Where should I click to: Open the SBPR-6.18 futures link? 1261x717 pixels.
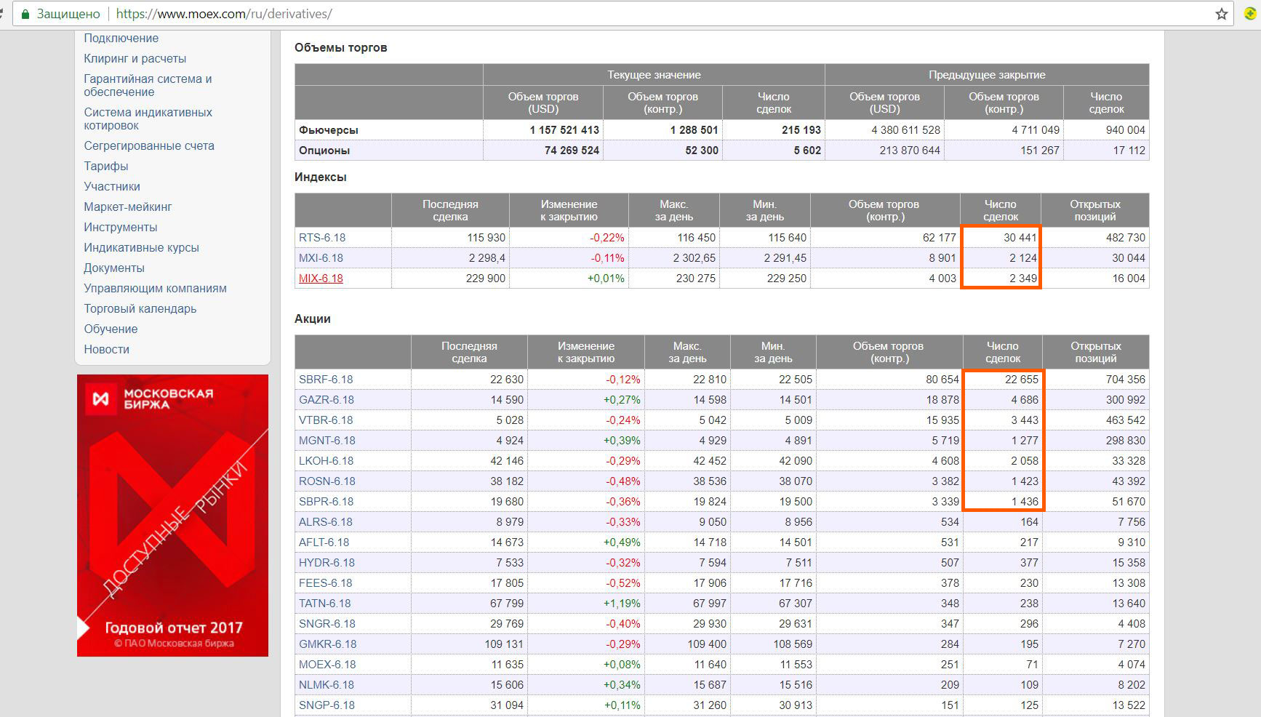pos(326,501)
